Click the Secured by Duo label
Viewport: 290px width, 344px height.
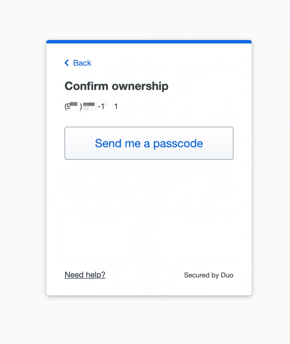click(209, 275)
